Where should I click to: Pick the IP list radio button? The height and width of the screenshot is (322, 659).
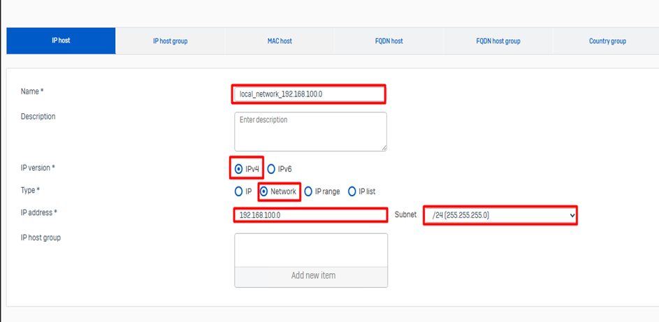(x=352, y=191)
